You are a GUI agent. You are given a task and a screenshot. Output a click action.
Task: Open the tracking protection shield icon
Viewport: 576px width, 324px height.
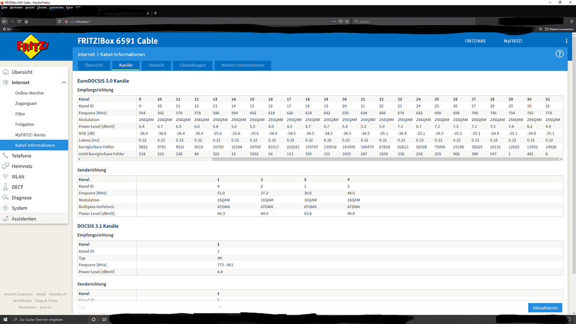tap(59, 21)
